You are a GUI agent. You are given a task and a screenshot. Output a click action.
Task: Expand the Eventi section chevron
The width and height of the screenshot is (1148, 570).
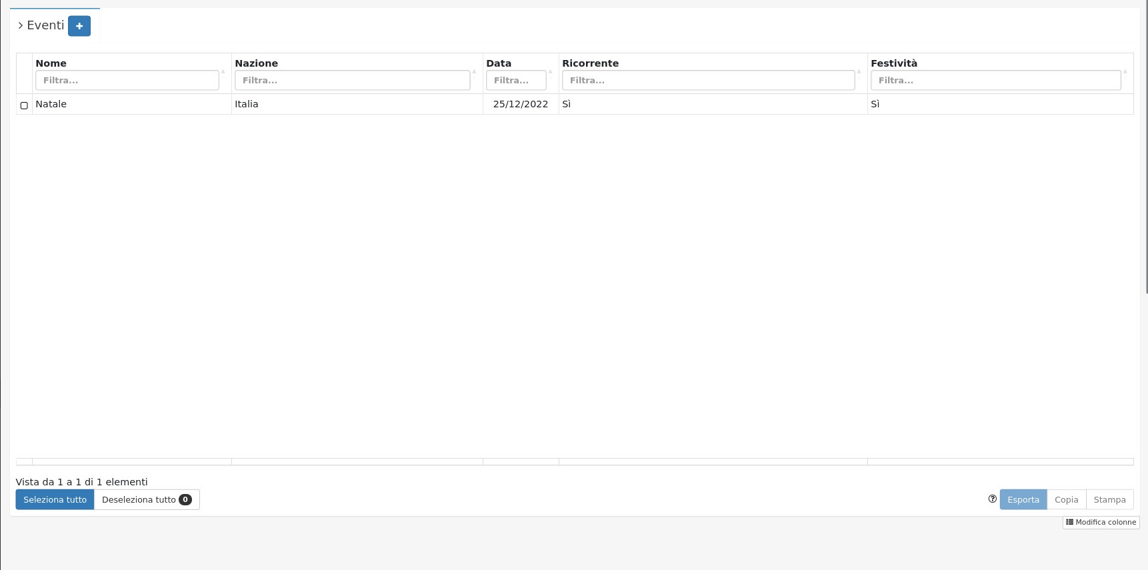click(x=21, y=25)
